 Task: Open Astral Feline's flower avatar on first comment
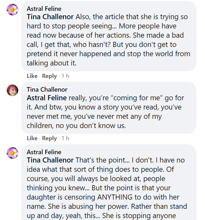12,10
